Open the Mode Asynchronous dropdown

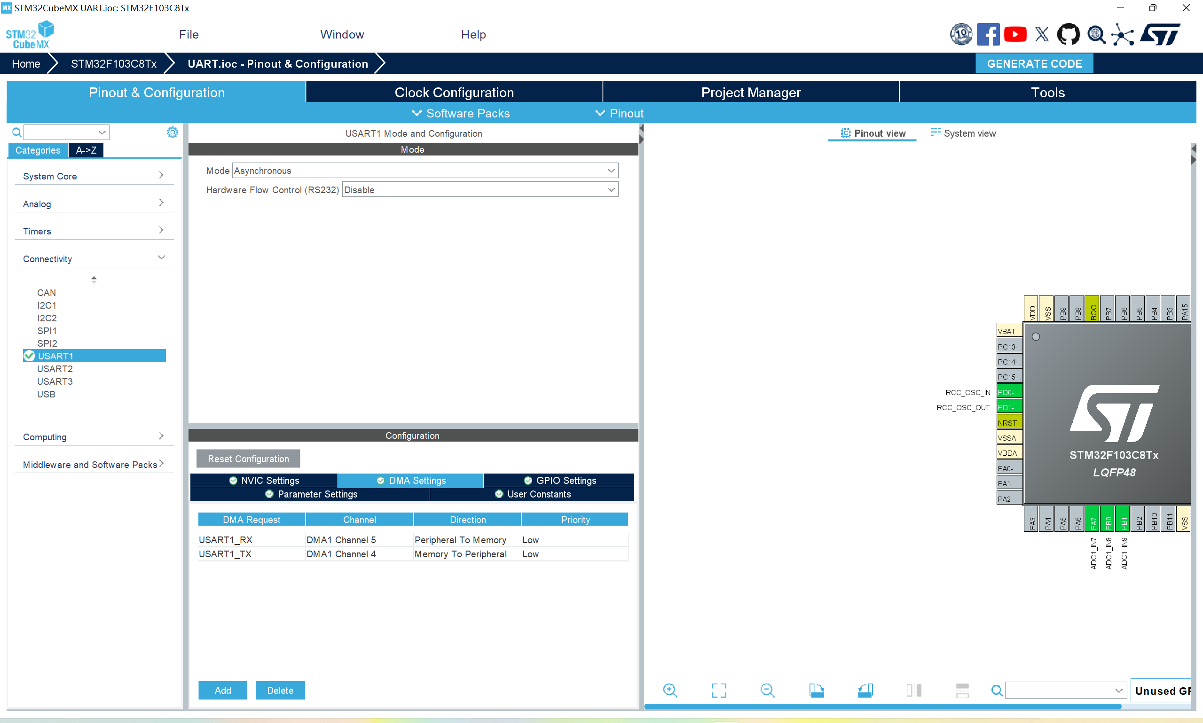(x=425, y=171)
